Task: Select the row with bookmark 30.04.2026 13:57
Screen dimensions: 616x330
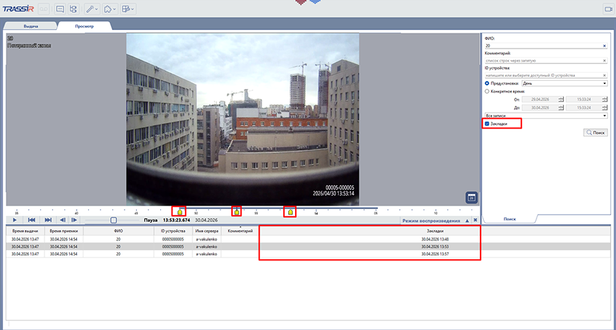Action: click(309, 254)
